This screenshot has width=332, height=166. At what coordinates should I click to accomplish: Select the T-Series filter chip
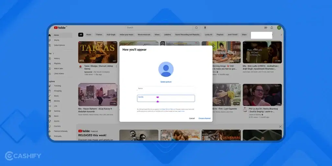[99, 35]
